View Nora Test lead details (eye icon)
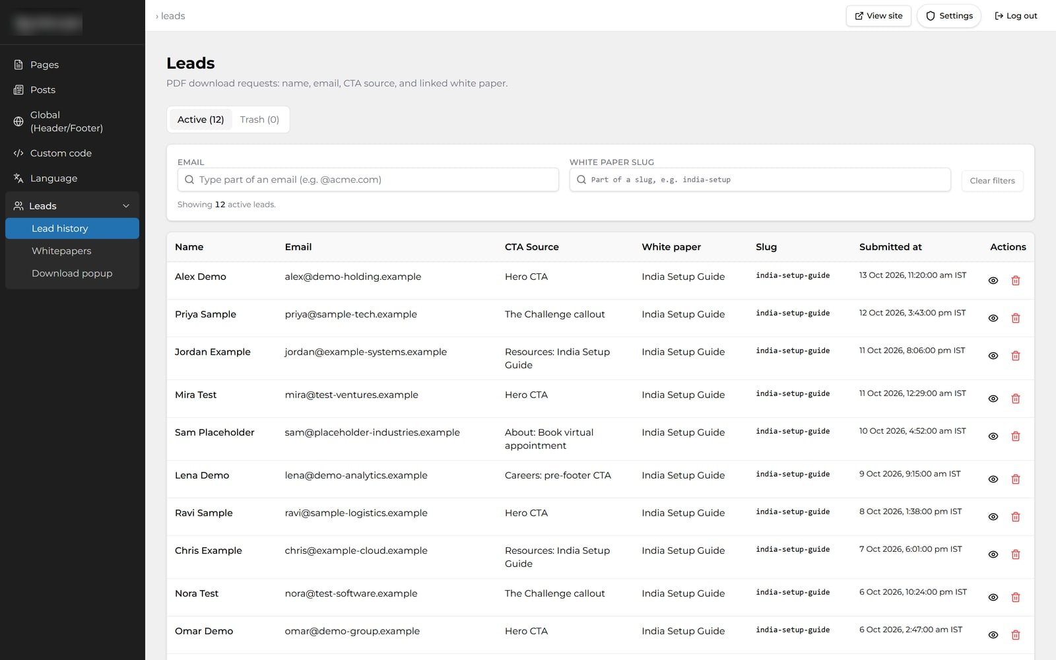The image size is (1056, 660). (x=993, y=597)
